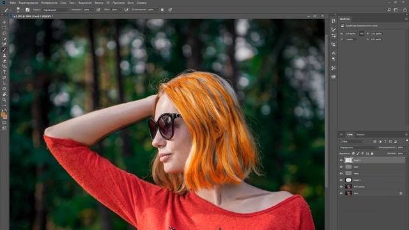The height and width of the screenshot is (230, 409).
Task: Select the Type tool
Action: [4, 72]
